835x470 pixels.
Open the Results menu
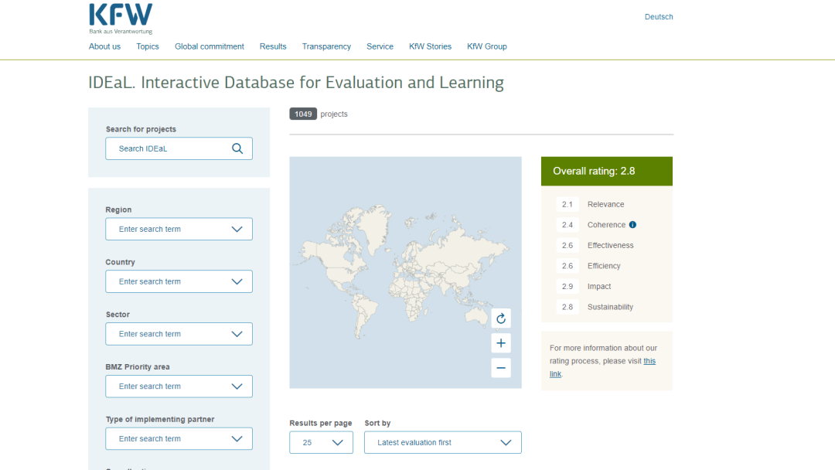coord(273,46)
